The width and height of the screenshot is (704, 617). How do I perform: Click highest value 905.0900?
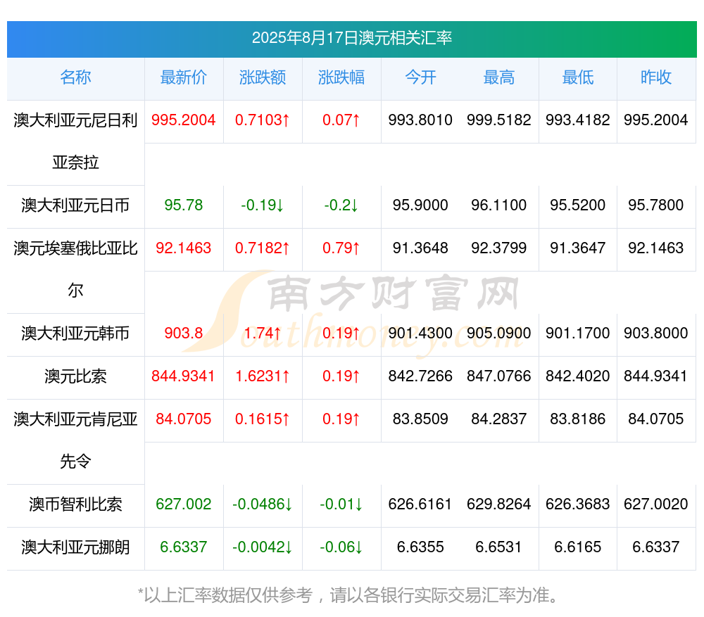499,333
